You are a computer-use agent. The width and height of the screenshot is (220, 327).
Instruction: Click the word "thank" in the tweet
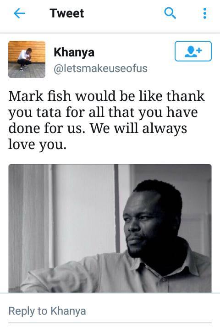coord(186,96)
